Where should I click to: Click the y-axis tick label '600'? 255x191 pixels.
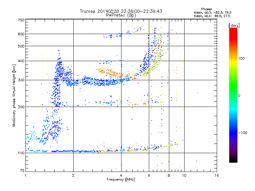click(21, 34)
